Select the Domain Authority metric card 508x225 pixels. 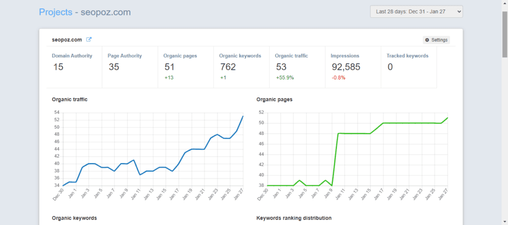click(x=74, y=67)
